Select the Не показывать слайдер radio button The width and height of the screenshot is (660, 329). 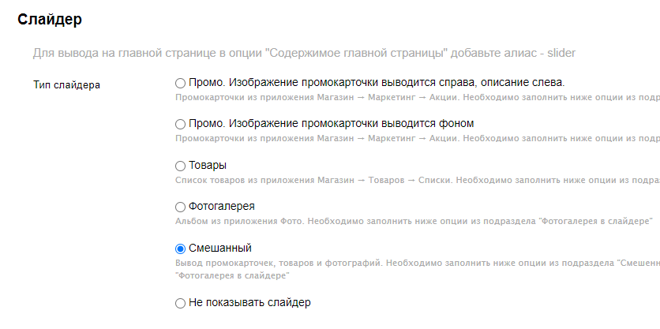(180, 302)
